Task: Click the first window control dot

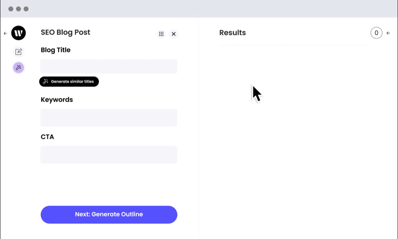Action: tap(11, 9)
